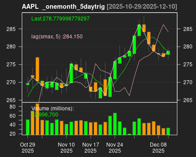Click the final green candlestick near 278
Image resolution: width=196 pixels, height=157 pixels.
coord(168,53)
